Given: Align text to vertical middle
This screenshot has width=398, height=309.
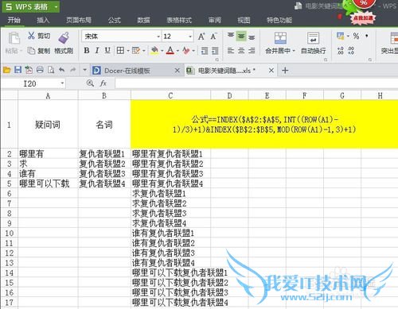Looking at the screenshot, I should [x=241, y=36].
